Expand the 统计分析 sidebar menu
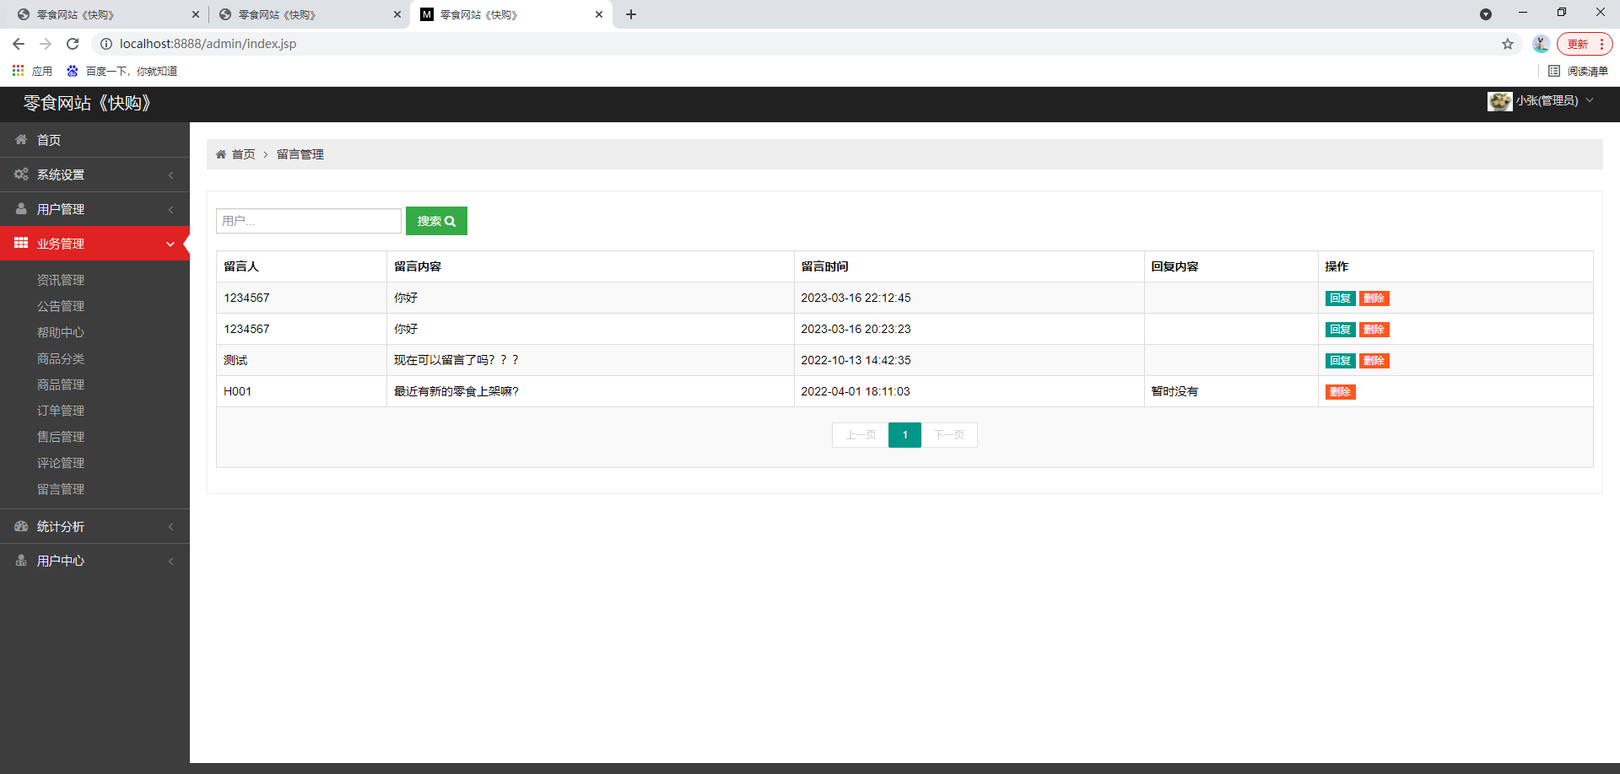 coord(94,526)
